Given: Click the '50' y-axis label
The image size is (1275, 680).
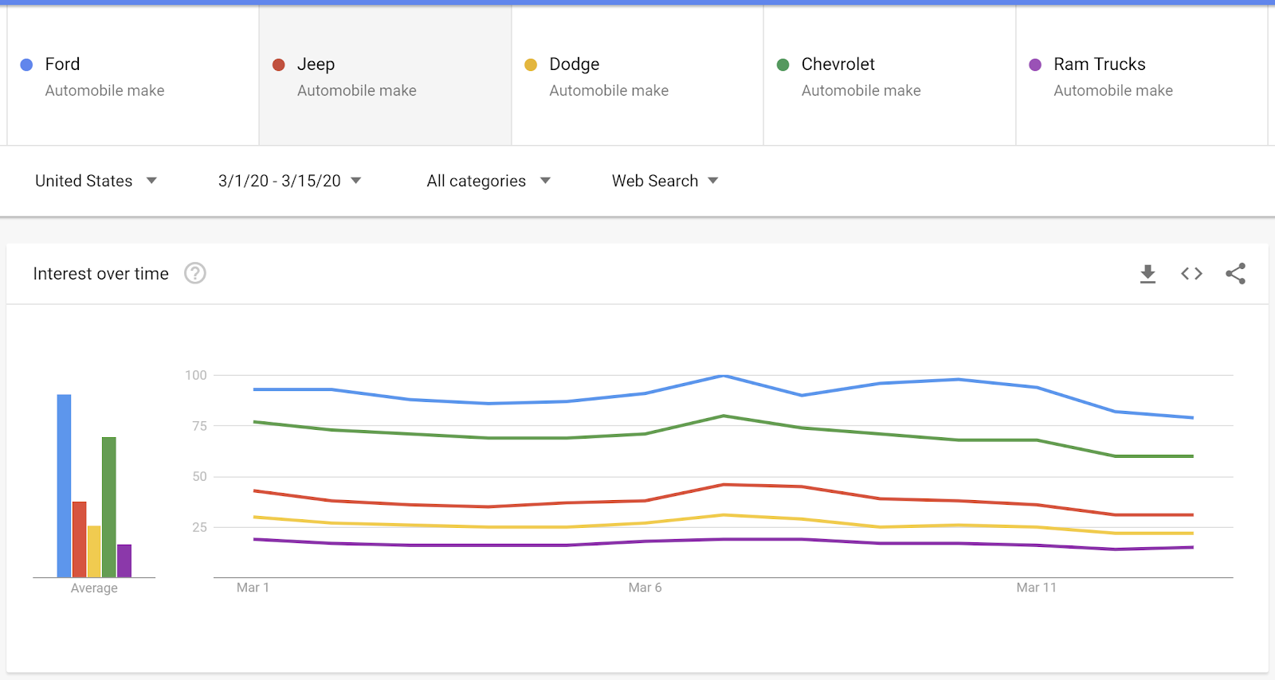Looking at the screenshot, I should point(199,476).
